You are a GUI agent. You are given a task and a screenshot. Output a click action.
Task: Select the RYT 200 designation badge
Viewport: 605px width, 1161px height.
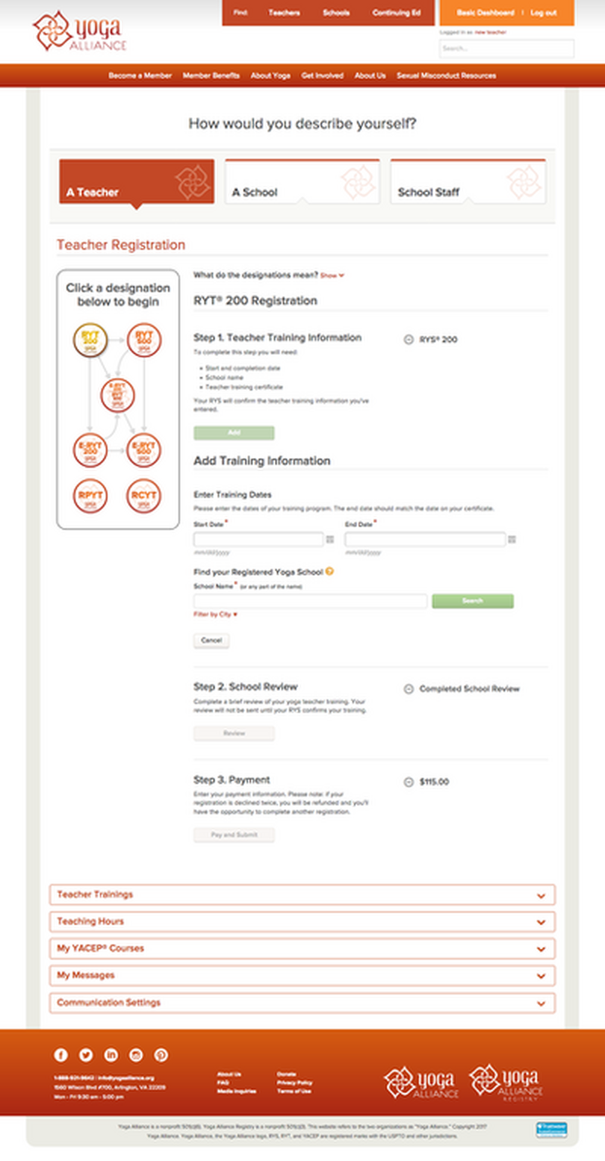point(91,339)
